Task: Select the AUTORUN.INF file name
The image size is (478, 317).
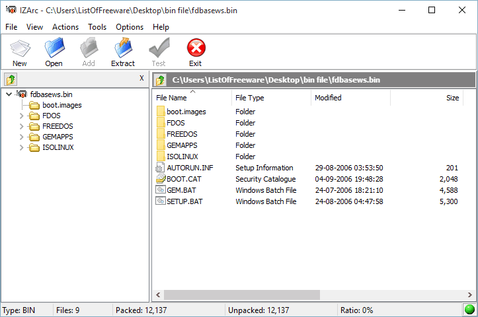Action: 190,168
